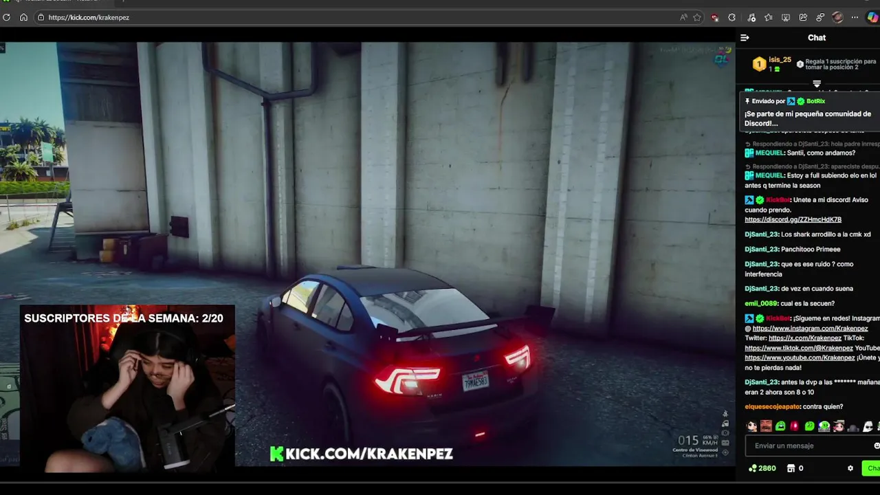The image size is (880, 495).
Task: Collapse the chat panel icon
Action: point(745,38)
